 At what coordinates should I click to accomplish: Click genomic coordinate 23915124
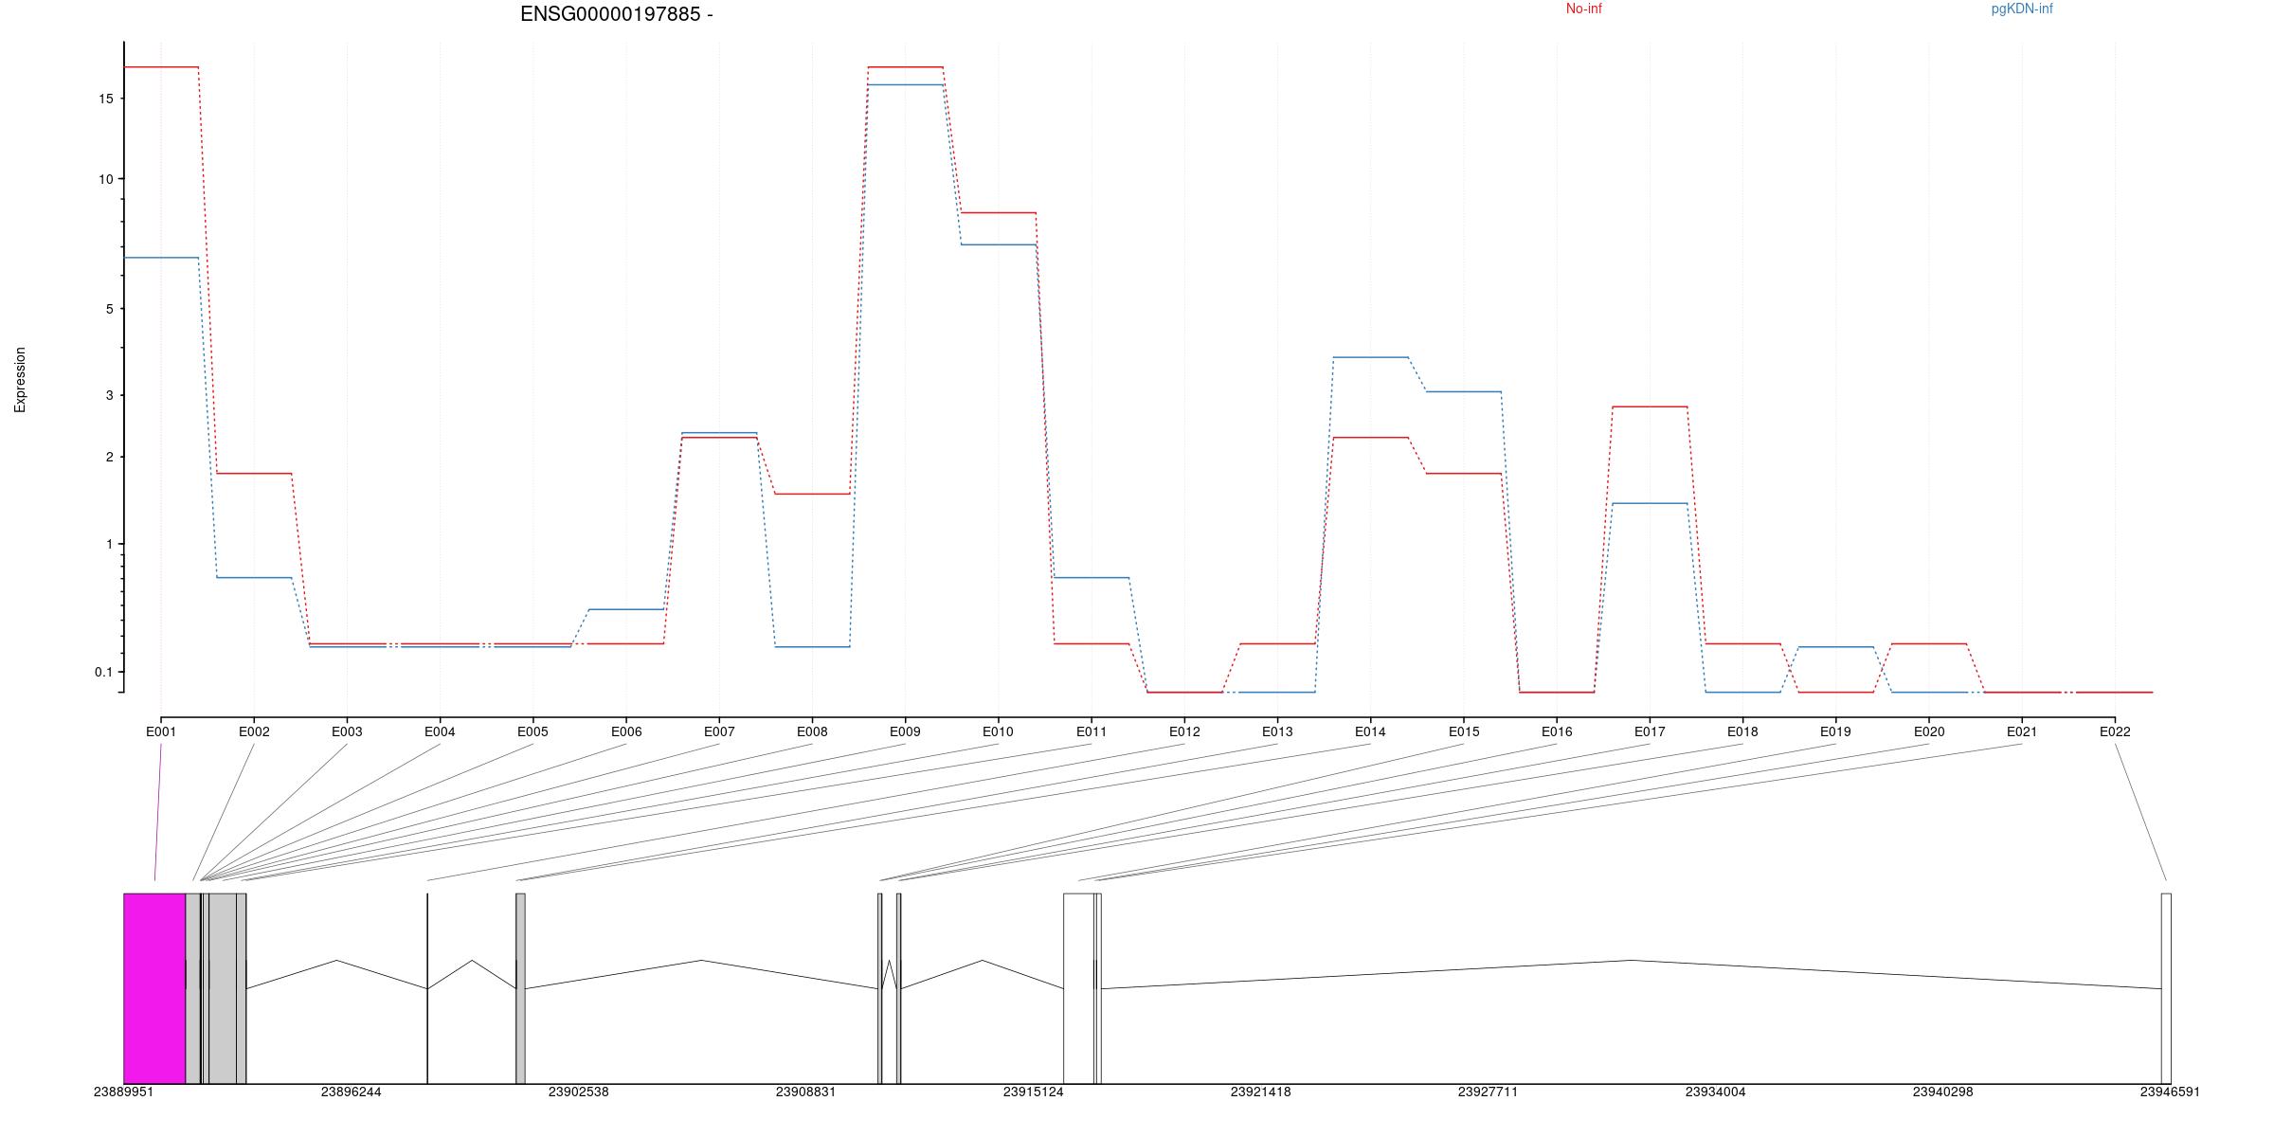(1033, 1092)
